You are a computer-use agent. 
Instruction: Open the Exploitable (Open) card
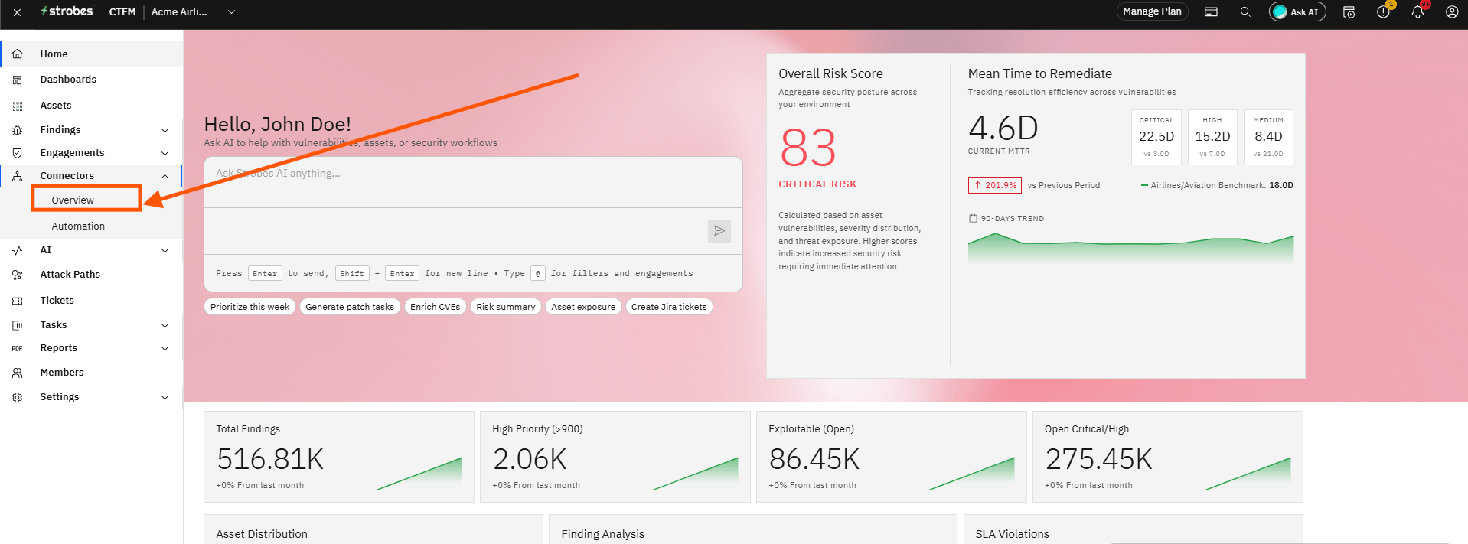(892, 457)
